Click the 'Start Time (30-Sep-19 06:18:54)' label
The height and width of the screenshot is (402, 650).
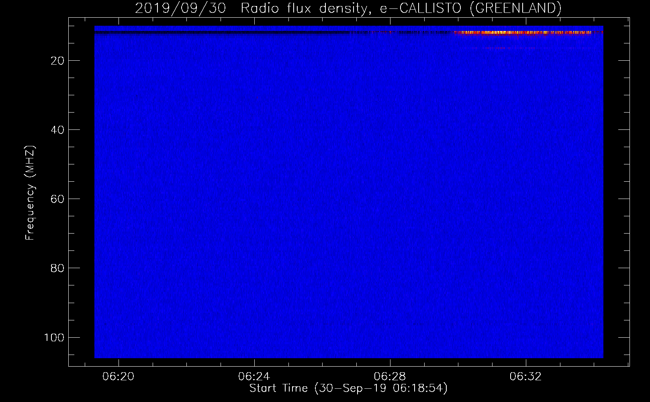pos(348,388)
